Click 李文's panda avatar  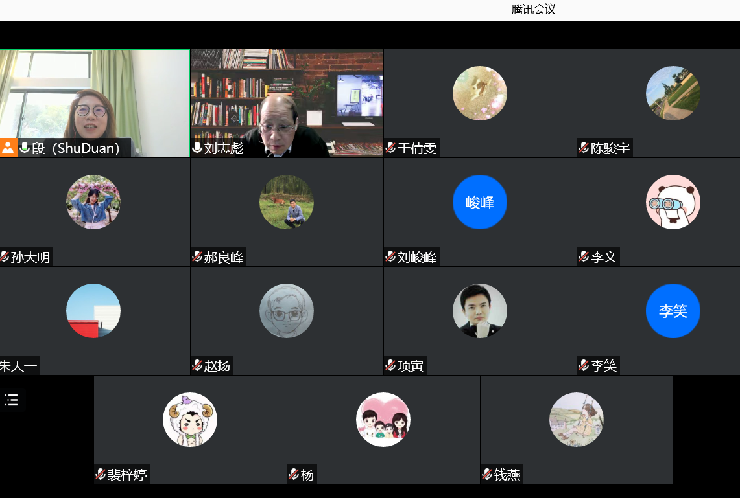[x=673, y=202]
